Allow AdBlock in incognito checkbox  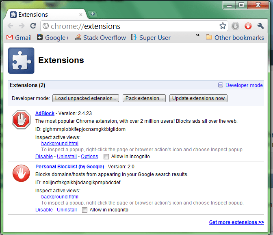coord(106,157)
